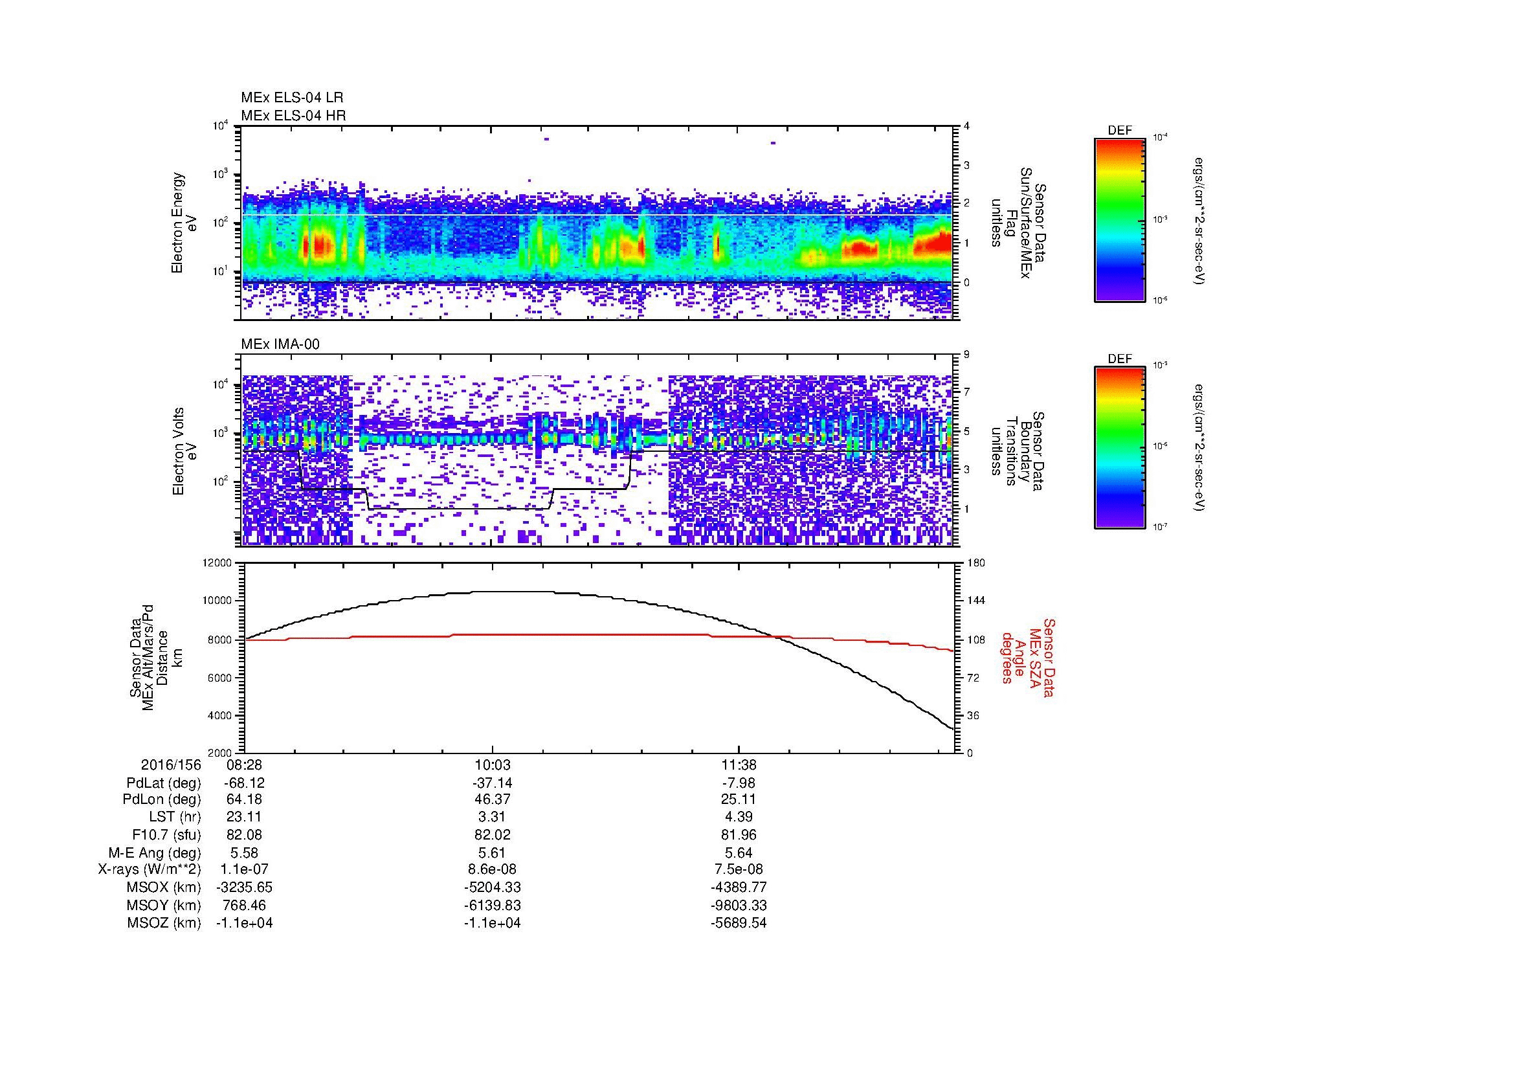Click the PdLat value '-7.98'
The image size is (1514, 1070).
(x=739, y=783)
